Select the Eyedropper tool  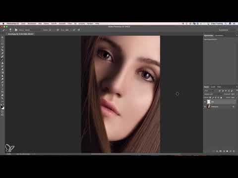[x=2, y=53]
